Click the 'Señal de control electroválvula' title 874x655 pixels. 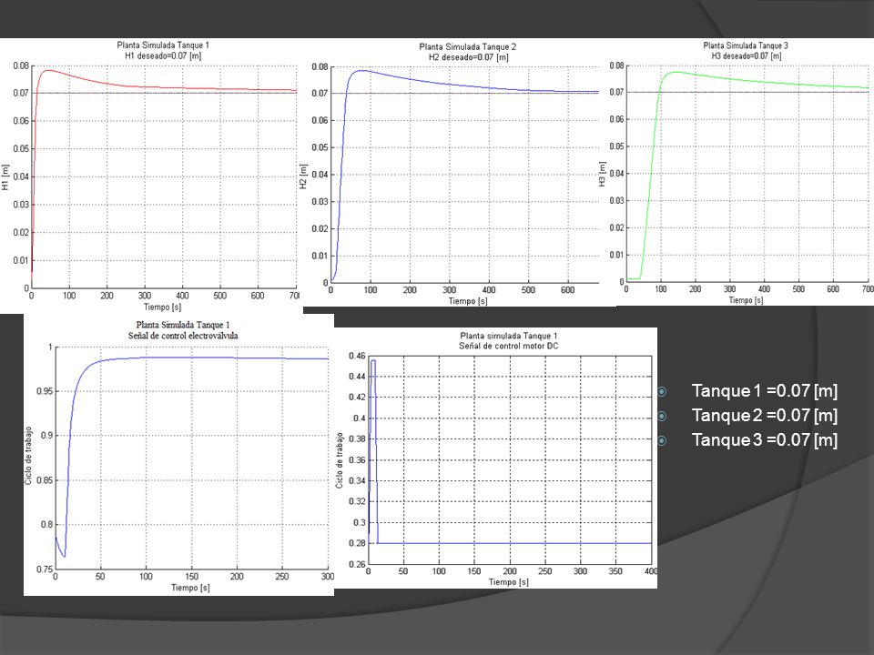[x=183, y=336]
